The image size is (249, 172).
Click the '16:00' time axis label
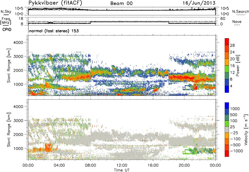153,165
